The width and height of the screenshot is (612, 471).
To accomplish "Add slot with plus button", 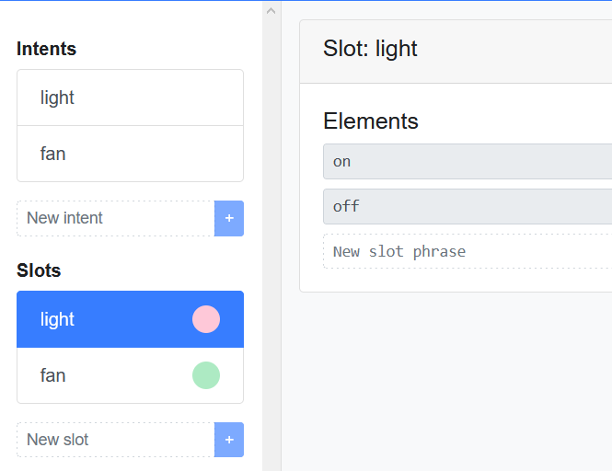I will pos(228,440).
